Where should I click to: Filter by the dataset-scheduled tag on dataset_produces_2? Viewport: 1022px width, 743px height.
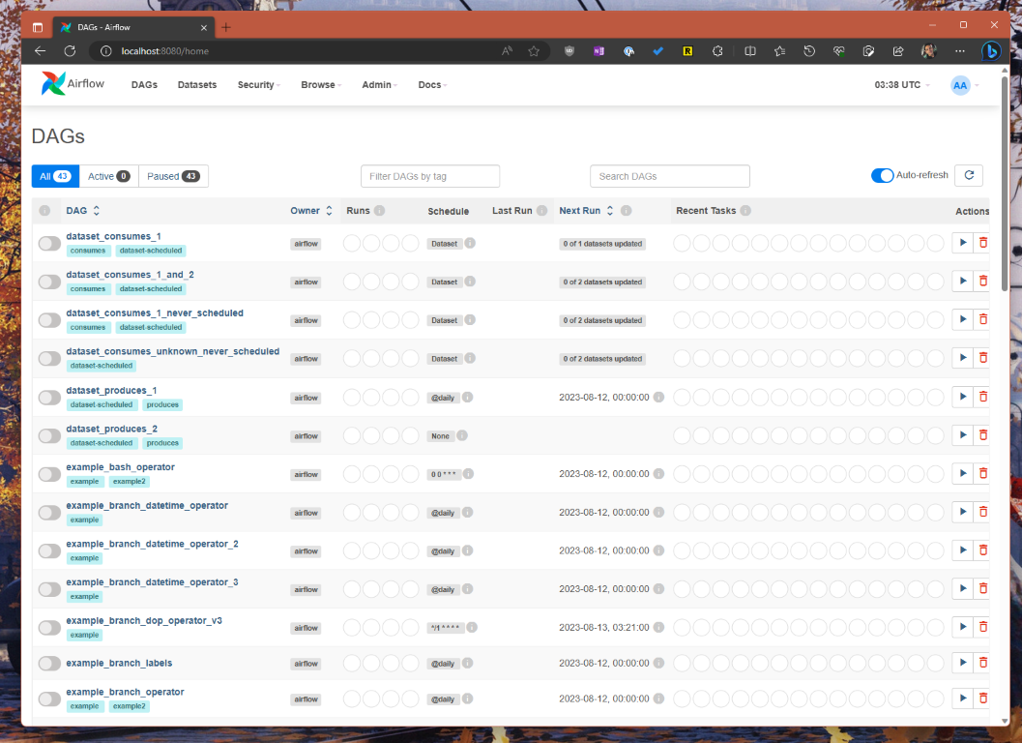tap(102, 443)
